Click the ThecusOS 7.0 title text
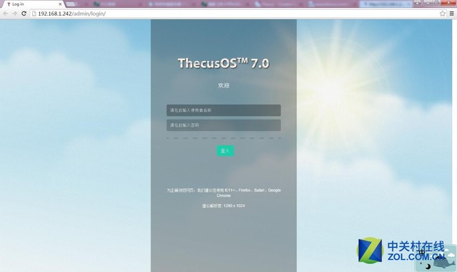This screenshot has width=457, height=272. 224,63
